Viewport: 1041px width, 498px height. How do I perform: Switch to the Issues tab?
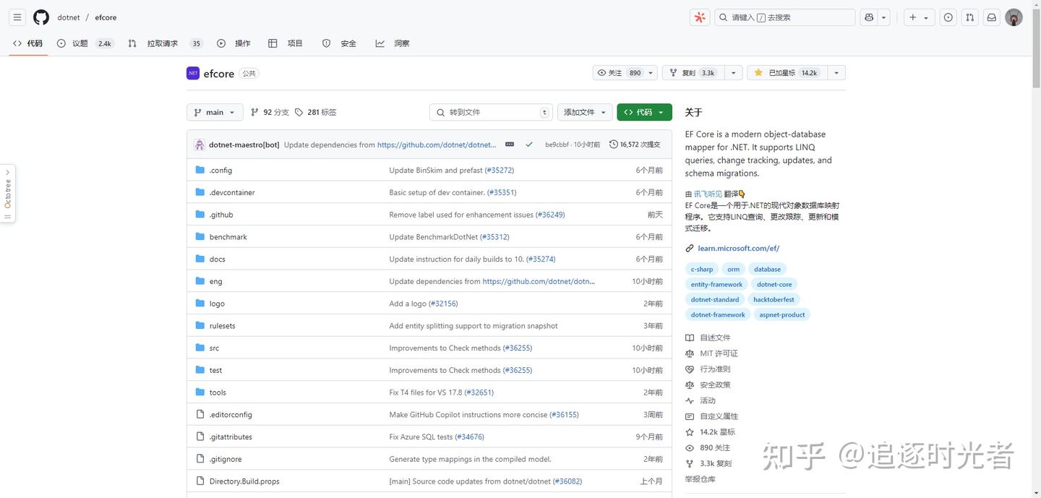point(85,43)
